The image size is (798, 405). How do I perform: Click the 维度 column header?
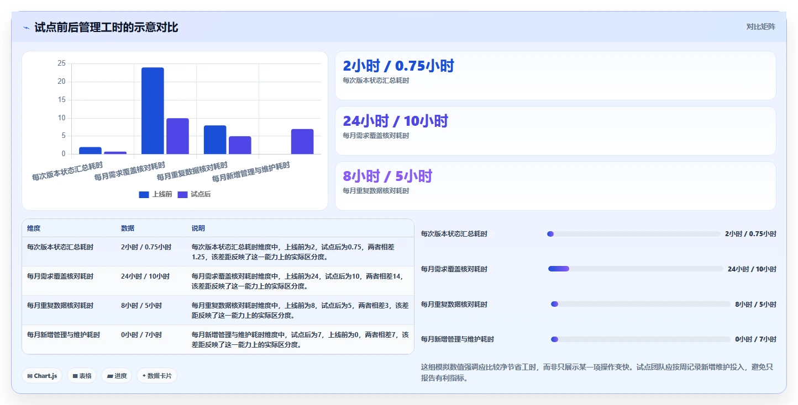pyautogui.click(x=34, y=228)
